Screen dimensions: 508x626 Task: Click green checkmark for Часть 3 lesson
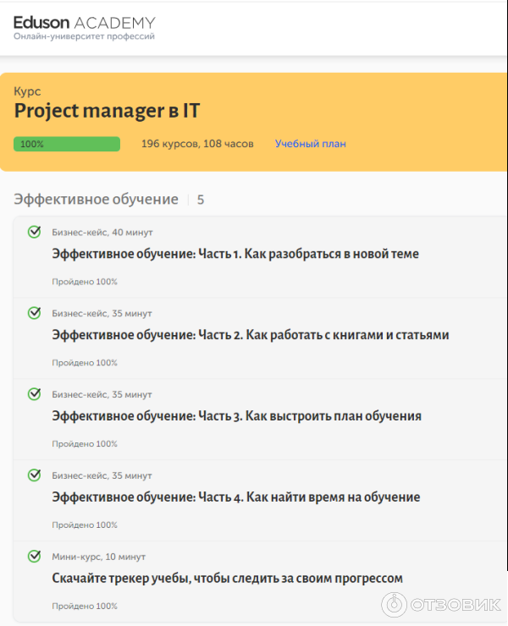(34, 394)
